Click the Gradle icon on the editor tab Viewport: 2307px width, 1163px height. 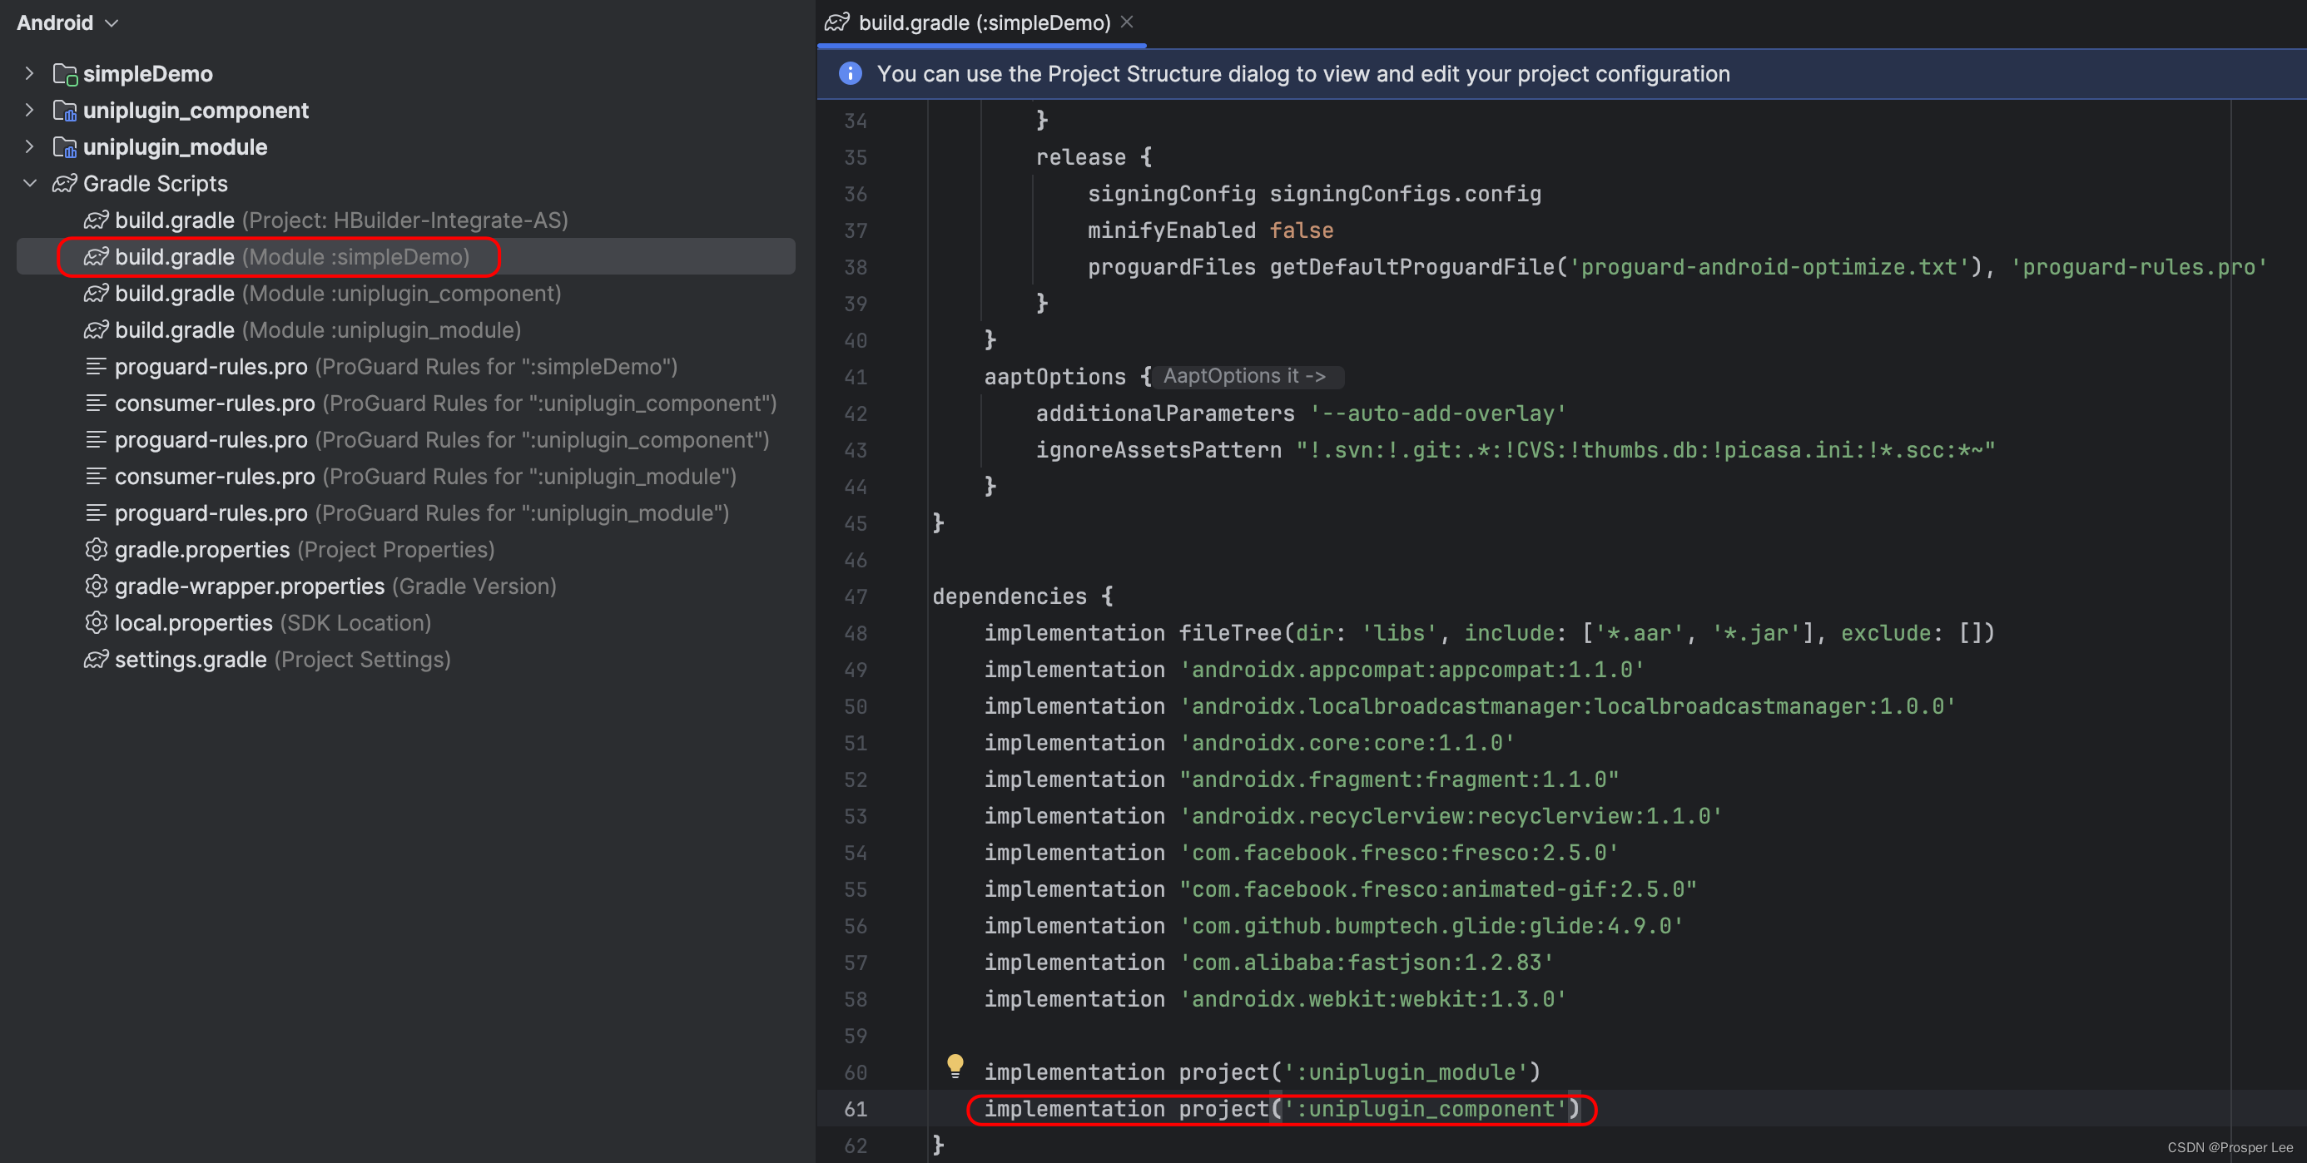[836, 22]
